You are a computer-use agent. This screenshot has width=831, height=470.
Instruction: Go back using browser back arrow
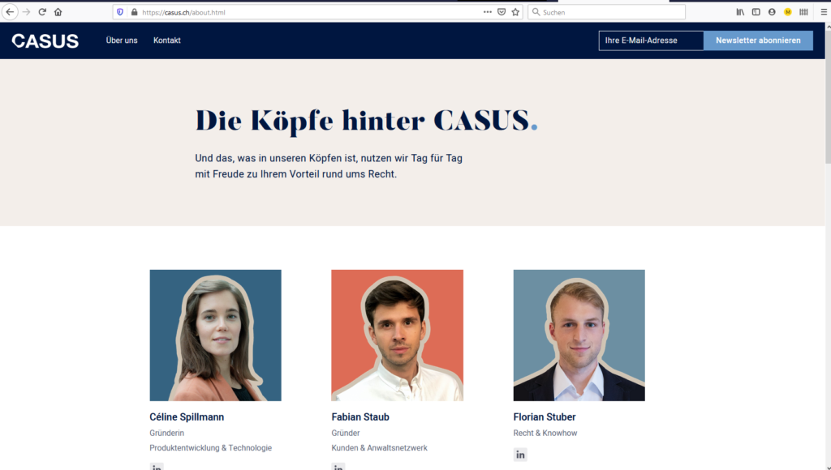pos(10,11)
